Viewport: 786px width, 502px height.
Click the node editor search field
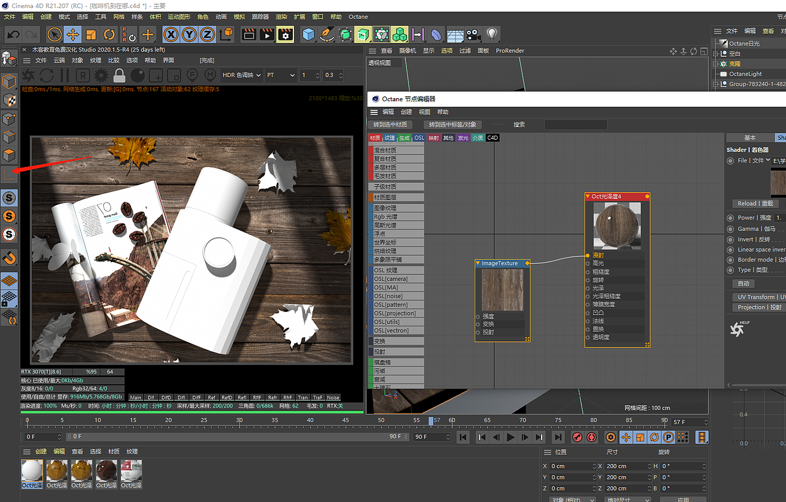click(575, 125)
